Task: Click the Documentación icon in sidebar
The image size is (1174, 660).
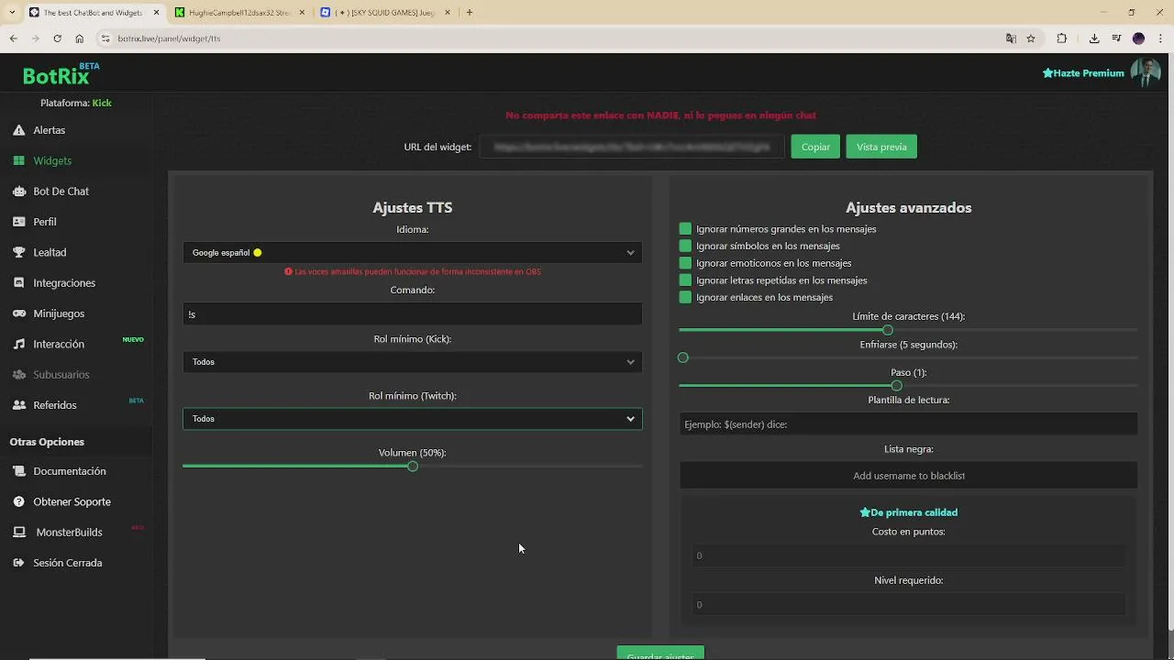Action: click(x=18, y=471)
